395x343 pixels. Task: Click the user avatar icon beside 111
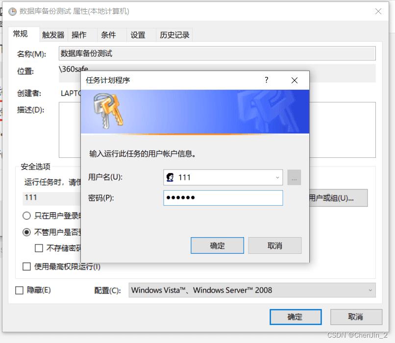(x=170, y=177)
